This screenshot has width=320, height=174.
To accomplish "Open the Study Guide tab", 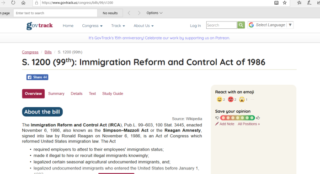I will click(112, 93).
